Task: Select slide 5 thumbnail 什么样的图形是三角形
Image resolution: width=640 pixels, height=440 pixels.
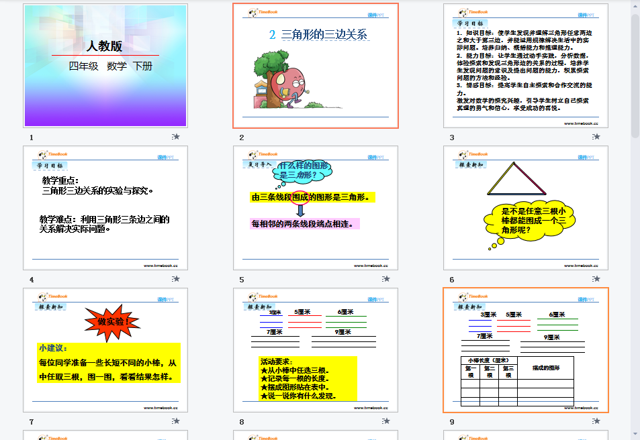Action: pyautogui.click(x=316, y=208)
